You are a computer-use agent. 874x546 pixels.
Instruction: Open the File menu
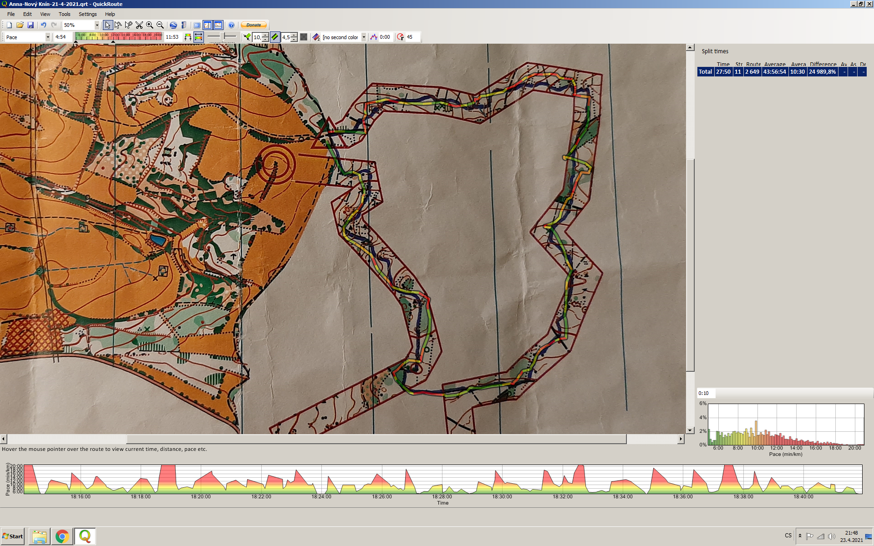11,14
